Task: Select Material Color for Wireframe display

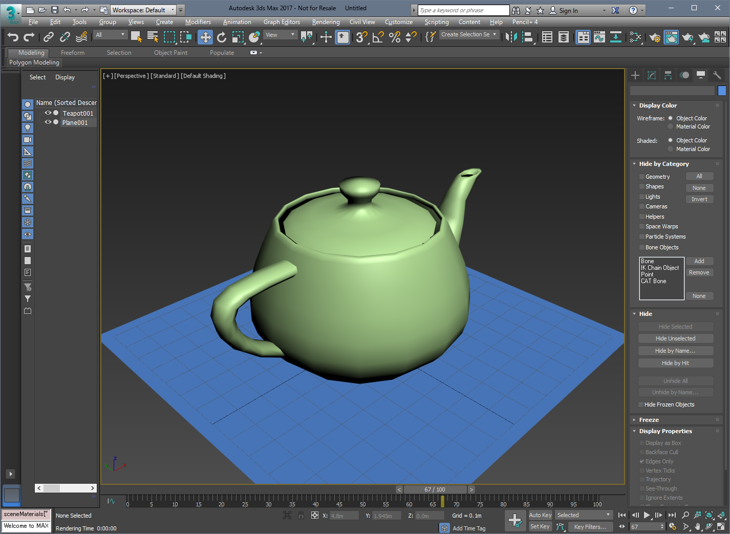Action: click(670, 126)
